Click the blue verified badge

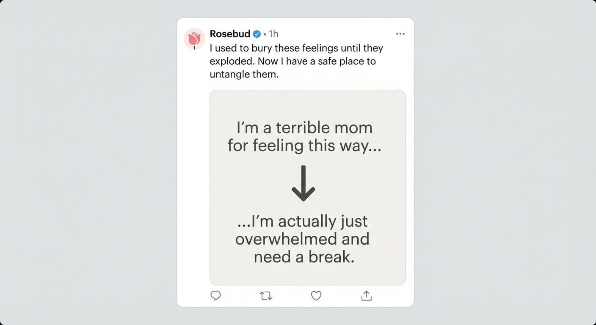(257, 34)
